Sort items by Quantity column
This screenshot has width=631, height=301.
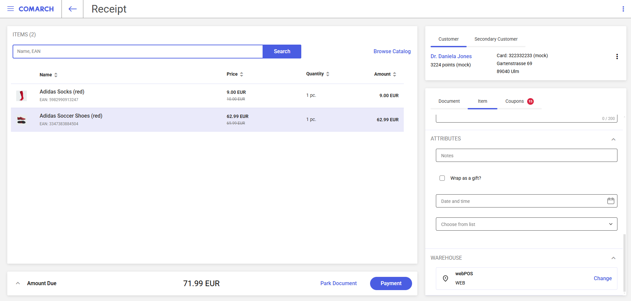[317, 74]
